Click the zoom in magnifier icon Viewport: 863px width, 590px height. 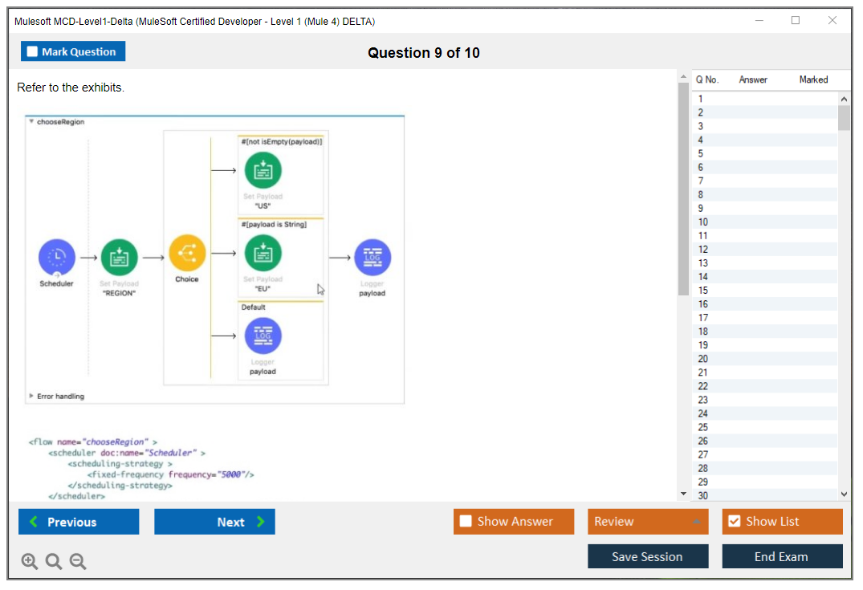tap(30, 562)
